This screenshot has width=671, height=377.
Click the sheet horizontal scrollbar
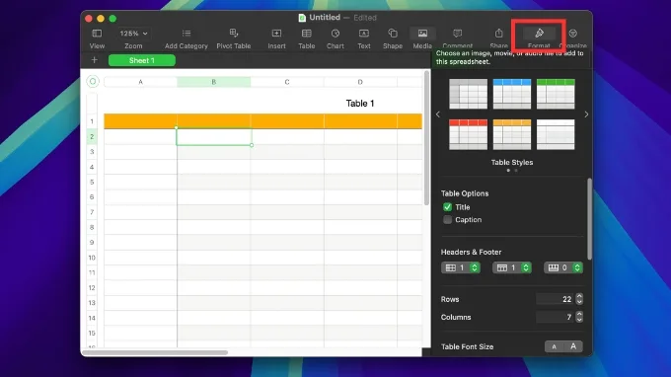coord(155,352)
